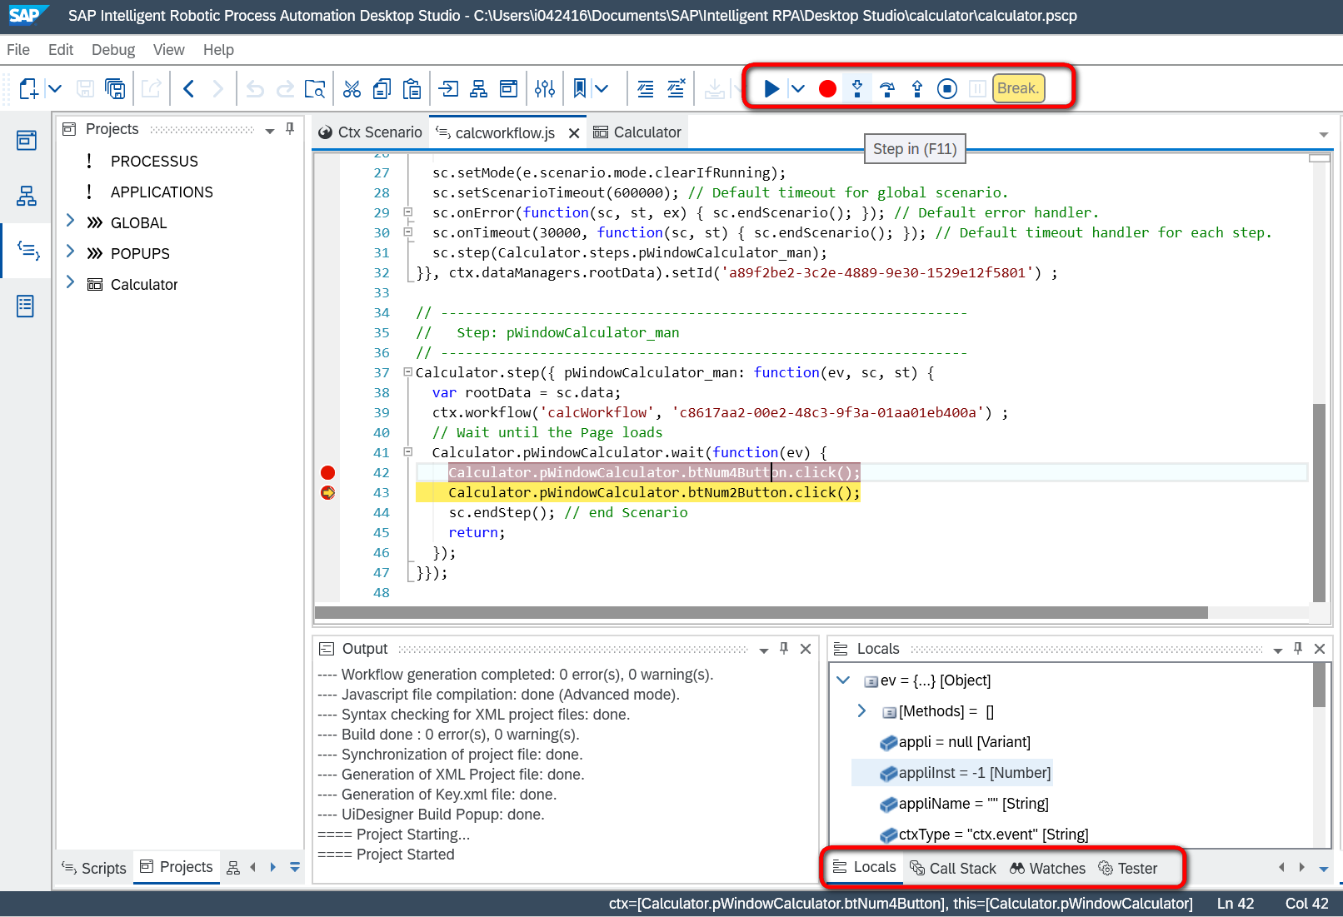Expand the GLOBAL tree node
This screenshot has width=1343, height=917.
click(x=70, y=221)
